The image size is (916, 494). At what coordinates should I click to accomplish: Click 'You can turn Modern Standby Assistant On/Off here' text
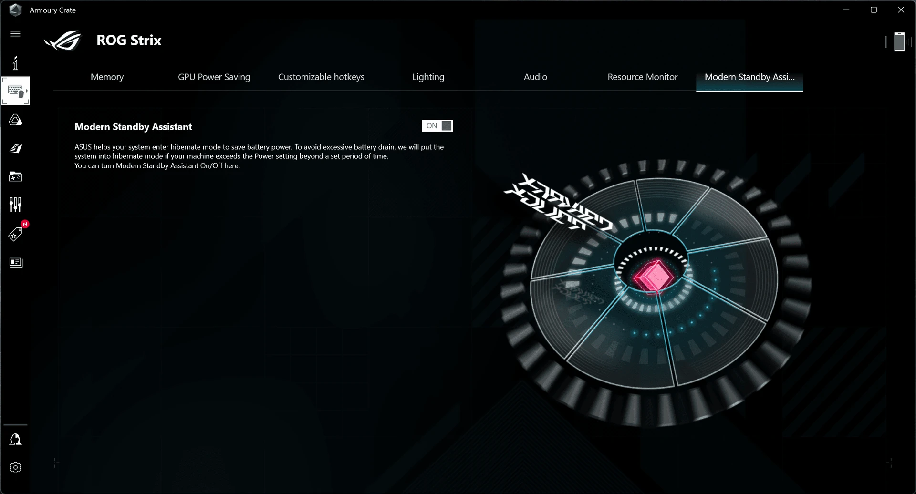(x=157, y=165)
